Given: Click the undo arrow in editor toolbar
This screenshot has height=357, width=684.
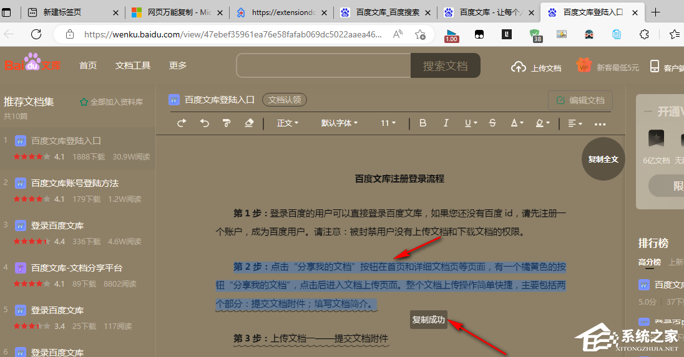Looking at the screenshot, I should click(204, 123).
